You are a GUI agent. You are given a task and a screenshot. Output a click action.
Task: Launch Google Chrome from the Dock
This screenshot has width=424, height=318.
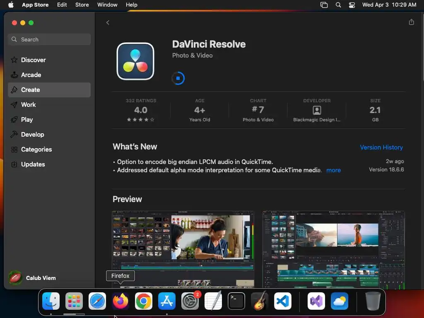point(144,301)
